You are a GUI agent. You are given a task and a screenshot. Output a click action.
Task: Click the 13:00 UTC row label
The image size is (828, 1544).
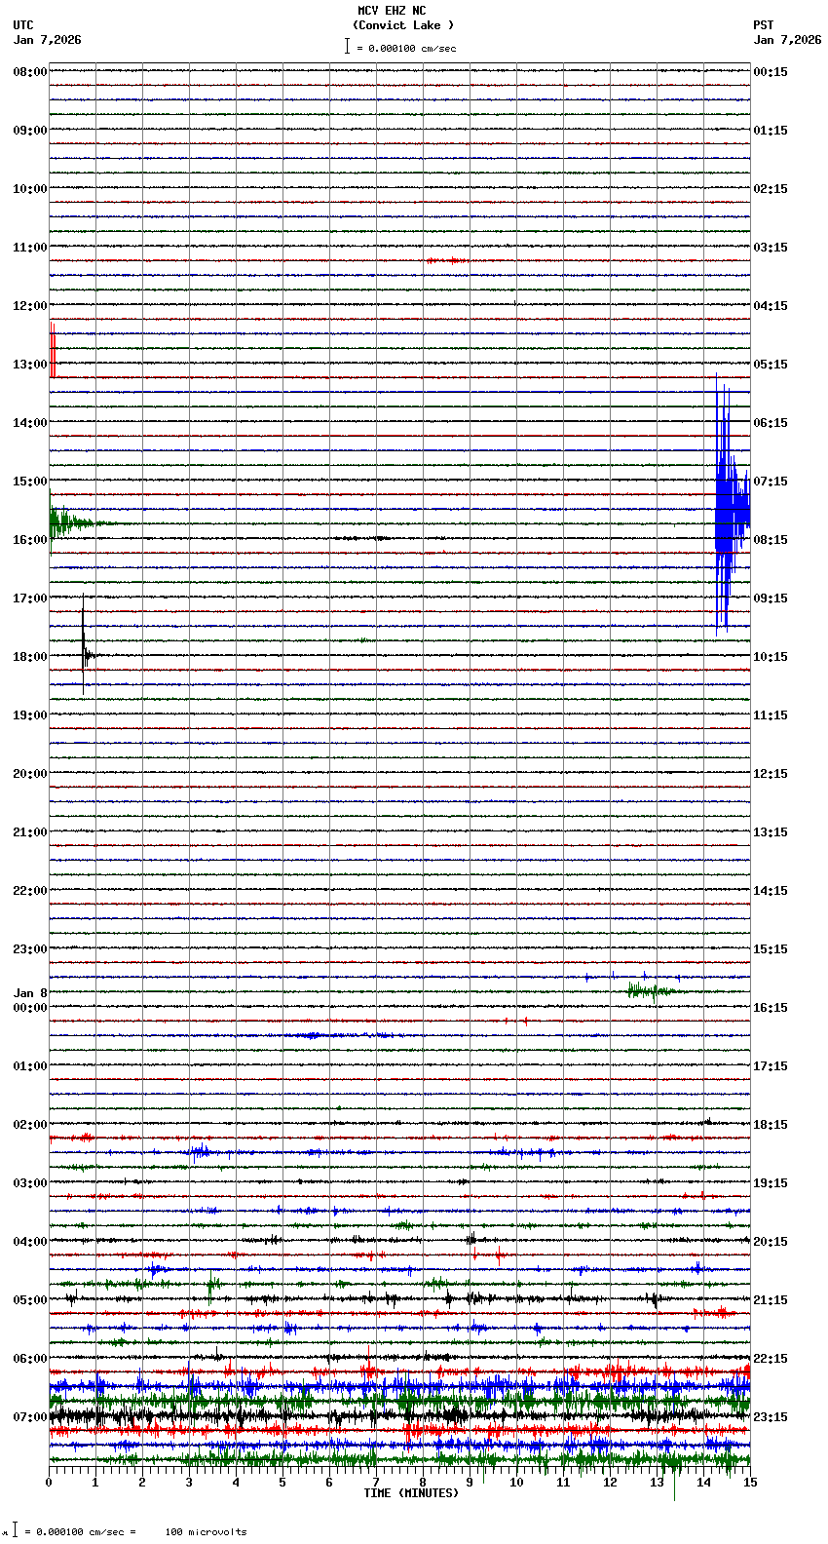coord(30,365)
